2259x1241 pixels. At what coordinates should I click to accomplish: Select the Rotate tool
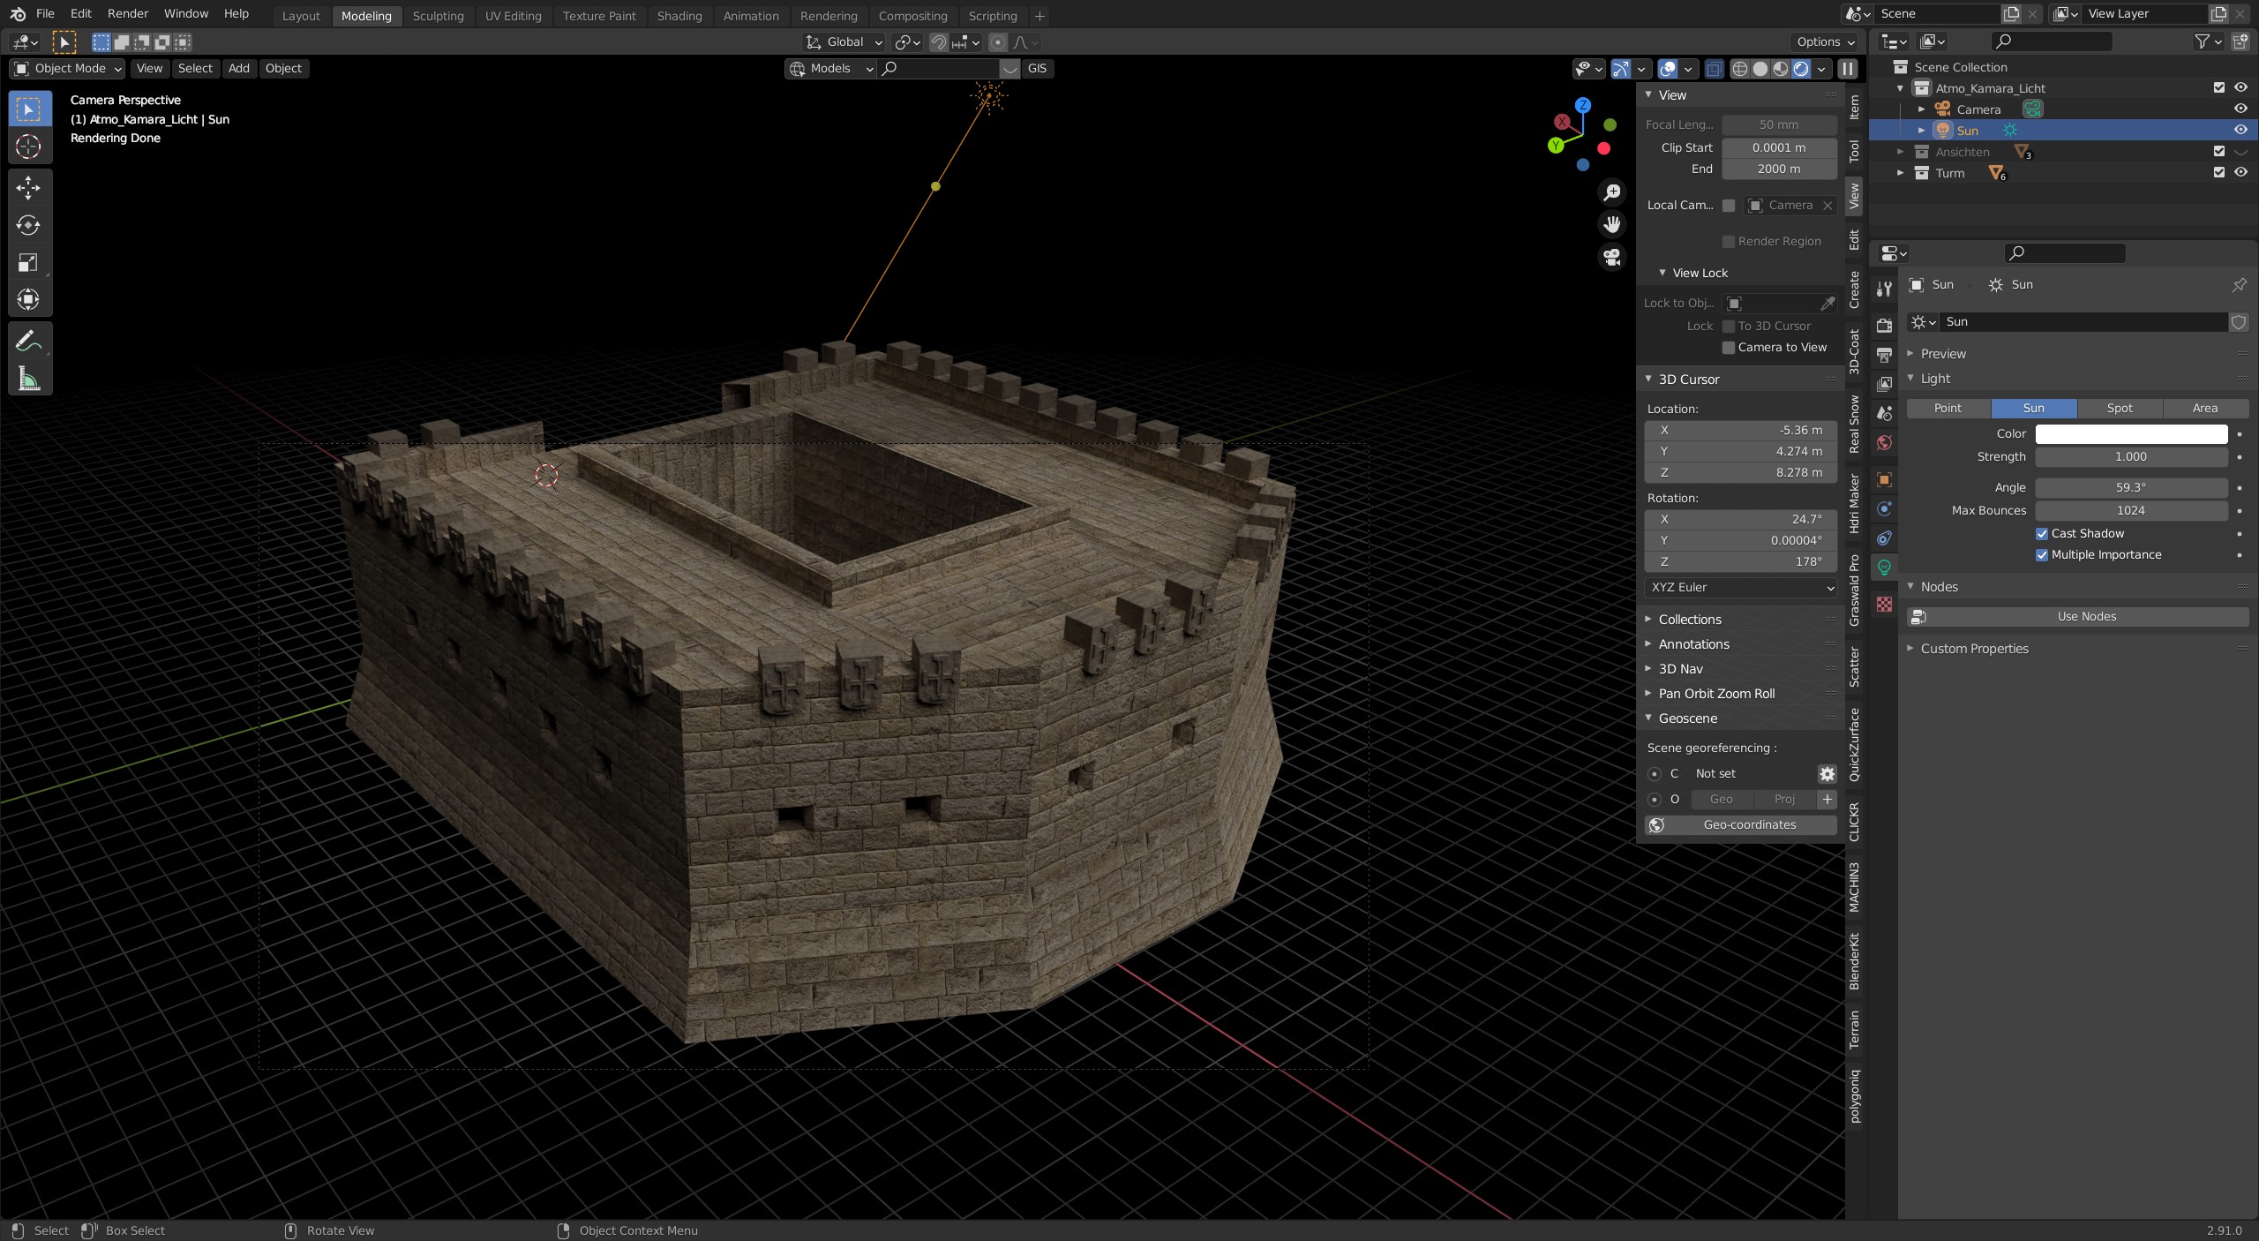(28, 225)
